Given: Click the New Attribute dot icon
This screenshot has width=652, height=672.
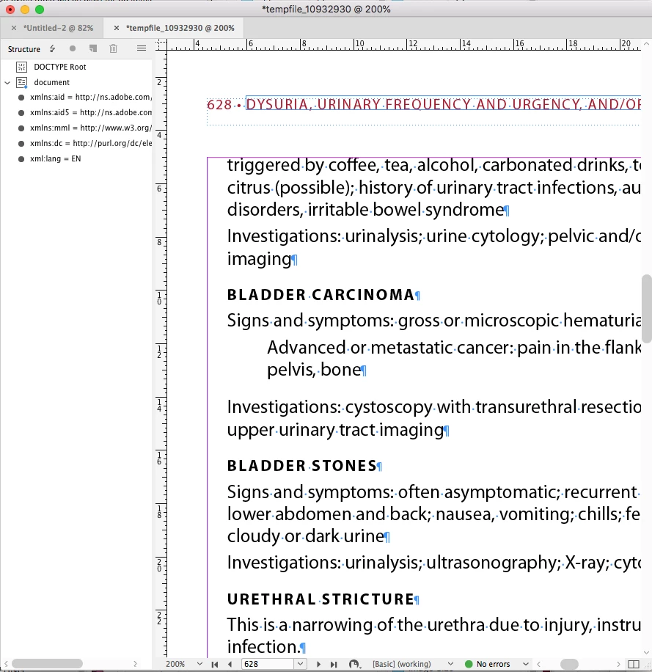Looking at the screenshot, I should click(x=73, y=48).
